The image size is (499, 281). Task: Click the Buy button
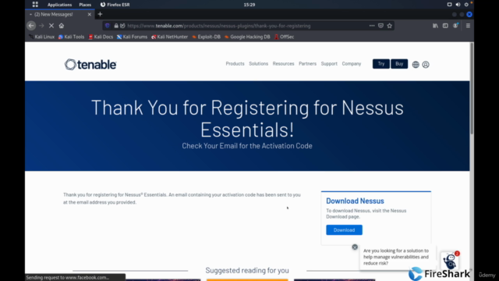399,64
